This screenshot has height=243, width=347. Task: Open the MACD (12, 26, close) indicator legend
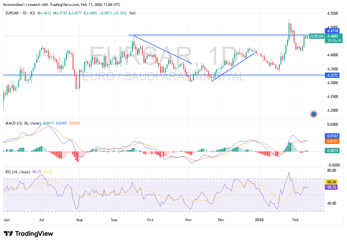click(23, 123)
